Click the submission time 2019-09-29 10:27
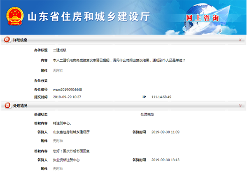247x176 pixels. 67,97
